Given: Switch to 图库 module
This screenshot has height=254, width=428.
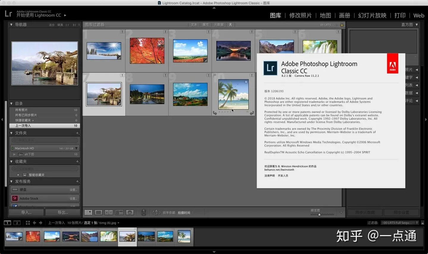Looking at the screenshot, I should click(x=276, y=15).
